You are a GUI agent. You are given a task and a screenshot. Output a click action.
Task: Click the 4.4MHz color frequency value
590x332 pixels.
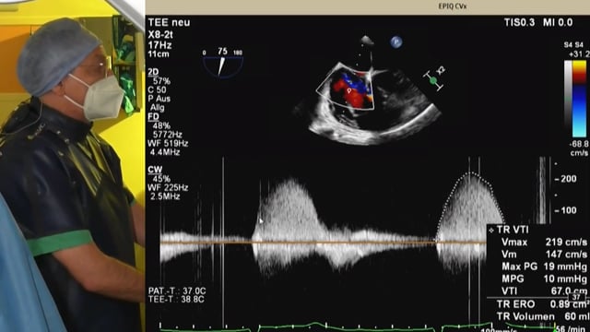click(165, 152)
